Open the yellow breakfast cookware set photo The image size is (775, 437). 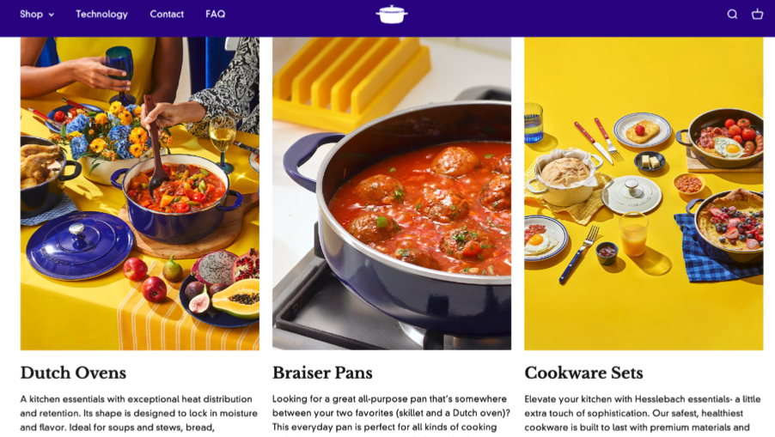pyautogui.click(x=644, y=193)
